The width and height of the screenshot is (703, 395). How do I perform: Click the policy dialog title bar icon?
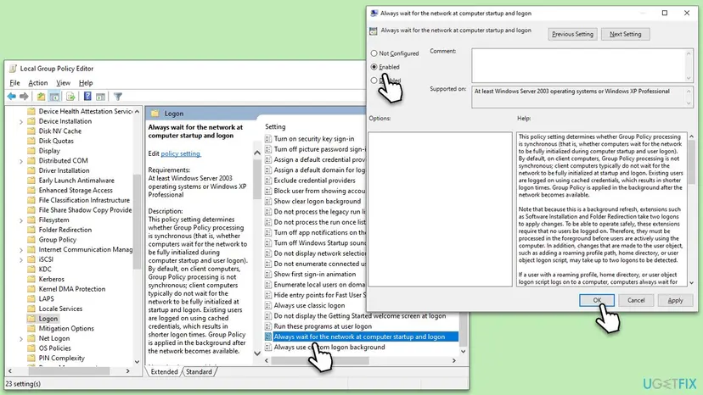374,14
